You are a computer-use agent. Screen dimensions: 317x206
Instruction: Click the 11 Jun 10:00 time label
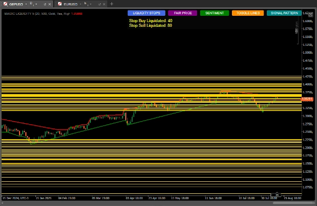pyautogui.click(x=213, y=198)
